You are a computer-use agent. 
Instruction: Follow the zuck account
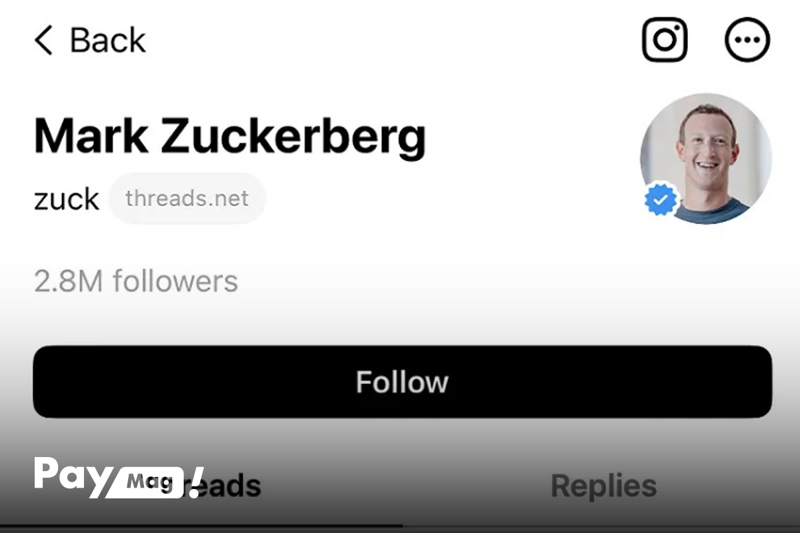tap(402, 382)
